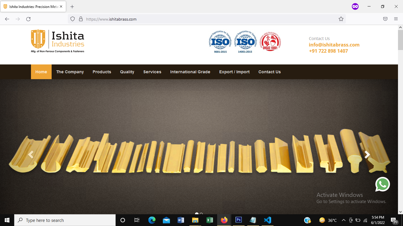Click the Pocket save icon
This screenshot has width=403, height=226.
[385, 19]
